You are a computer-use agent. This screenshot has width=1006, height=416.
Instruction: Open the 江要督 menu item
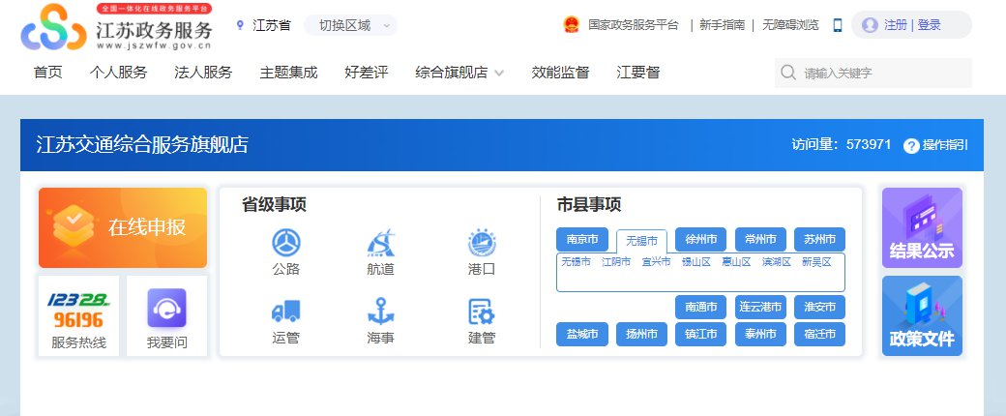point(638,73)
